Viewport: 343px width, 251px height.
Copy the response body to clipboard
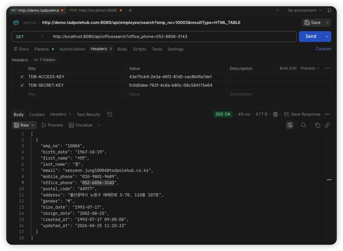pos(317,125)
